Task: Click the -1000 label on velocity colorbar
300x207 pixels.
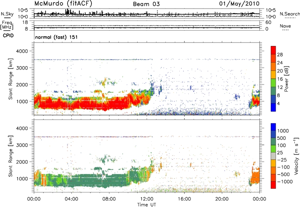Action: point(285,182)
